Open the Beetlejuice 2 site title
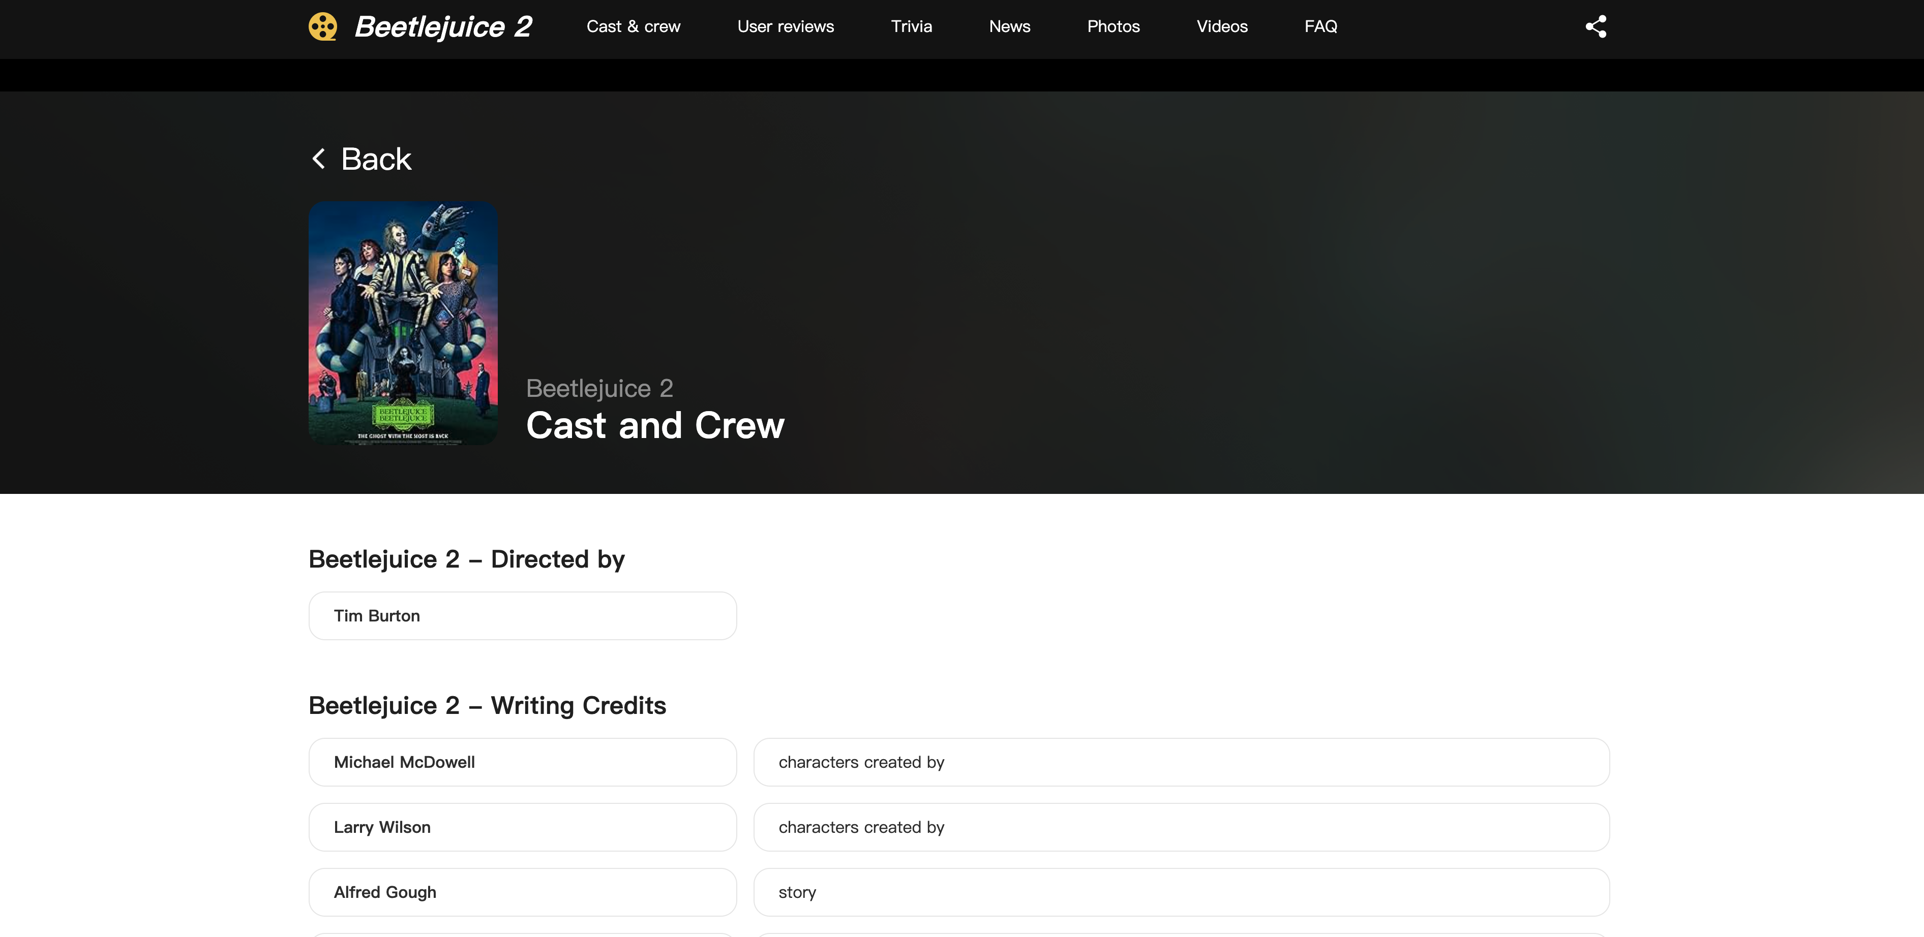Viewport: 1924px width, 937px height. coord(443,27)
